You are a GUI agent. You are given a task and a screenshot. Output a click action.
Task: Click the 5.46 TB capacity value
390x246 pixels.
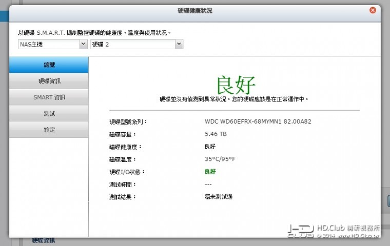(216, 134)
